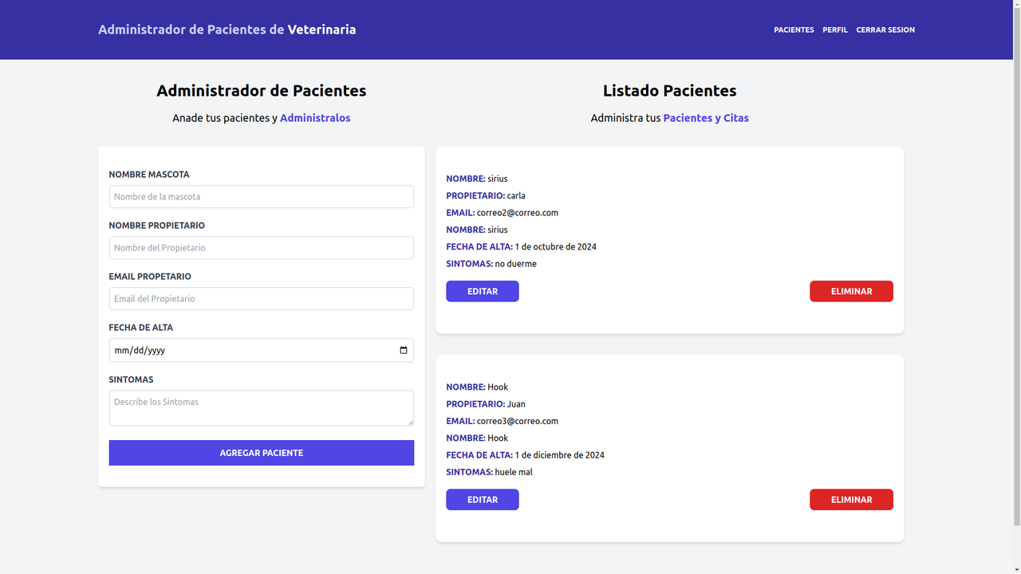Click the Pacientes y Citas highlighted text
Viewport: 1021px width, 574px height.
click(x=706, y=118)
